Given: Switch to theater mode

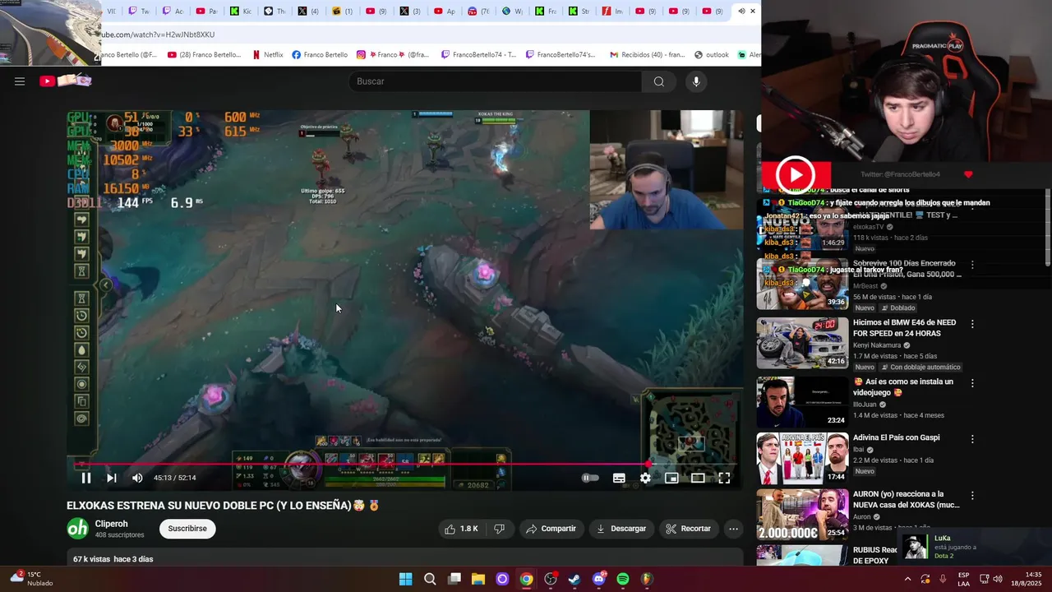Looking at the screenshot, I should point(698,478).
